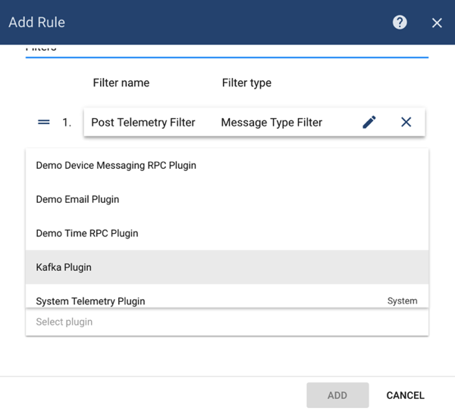The width and height of the screenshot is (455, 411).
Task: Click the Filter type column header
Action: click(x=246, y=83)
